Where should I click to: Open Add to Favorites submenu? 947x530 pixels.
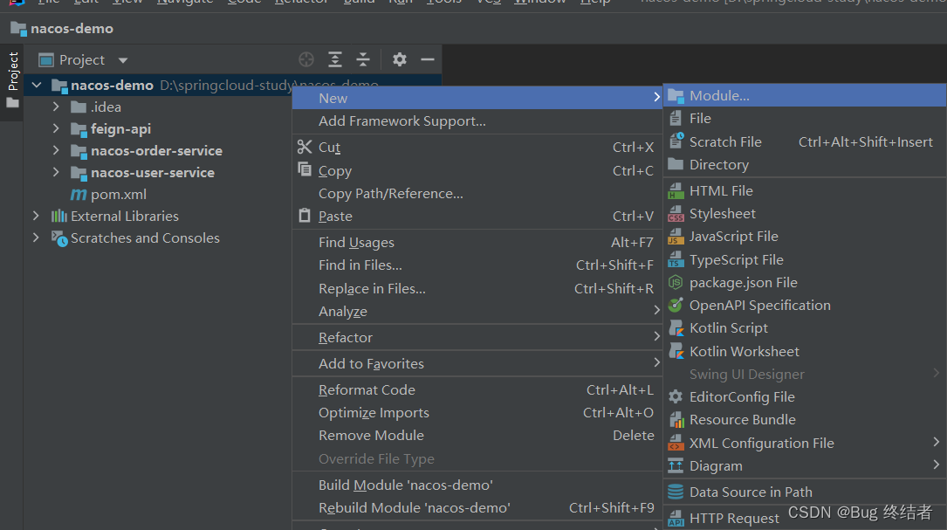click(477, 364)
